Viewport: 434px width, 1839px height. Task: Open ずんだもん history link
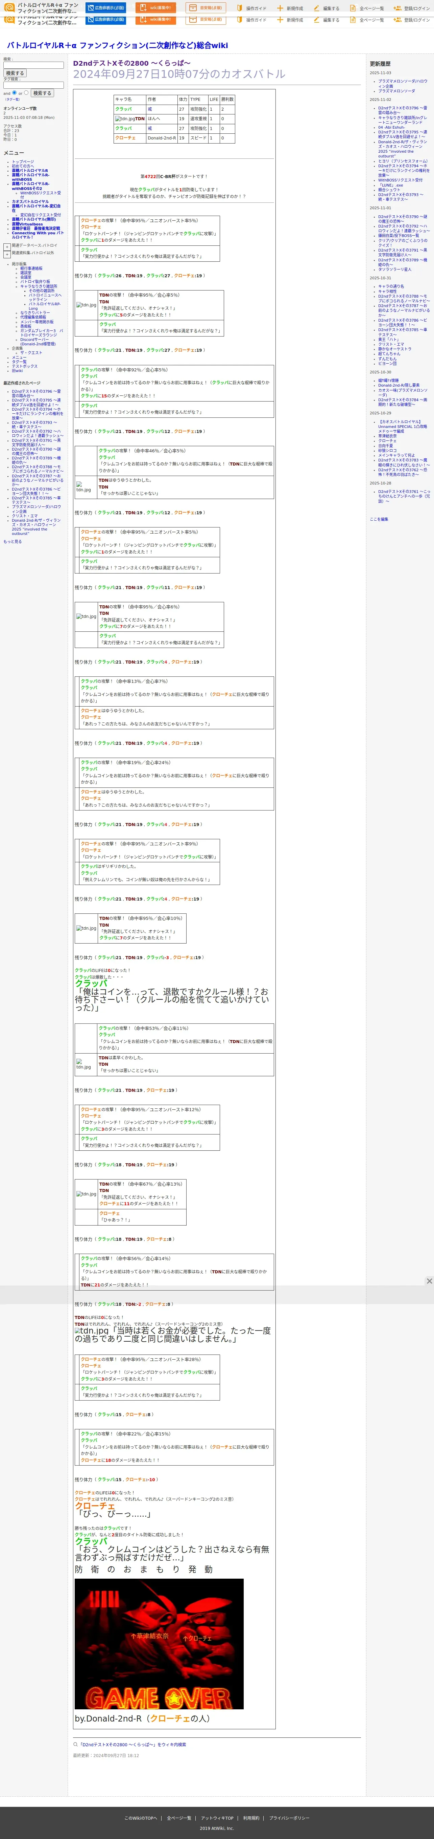387,359
